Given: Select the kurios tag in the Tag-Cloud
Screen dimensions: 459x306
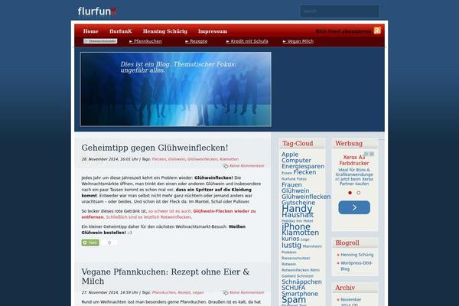Looking at the screenshot, I should pos(291,239).
